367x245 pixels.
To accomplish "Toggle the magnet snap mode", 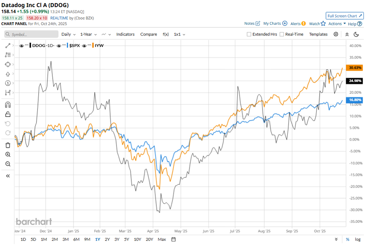I will (8, 105).
